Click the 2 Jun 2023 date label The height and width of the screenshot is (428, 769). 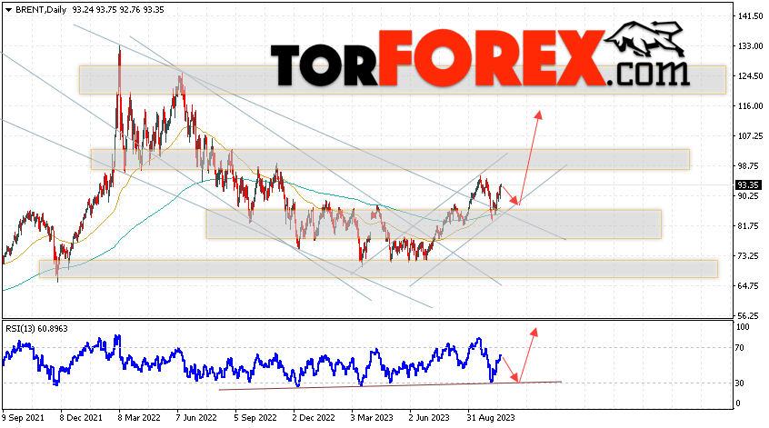coord(430,418)
